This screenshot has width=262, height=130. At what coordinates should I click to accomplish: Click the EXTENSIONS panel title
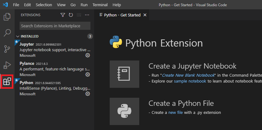click(30, 15)
